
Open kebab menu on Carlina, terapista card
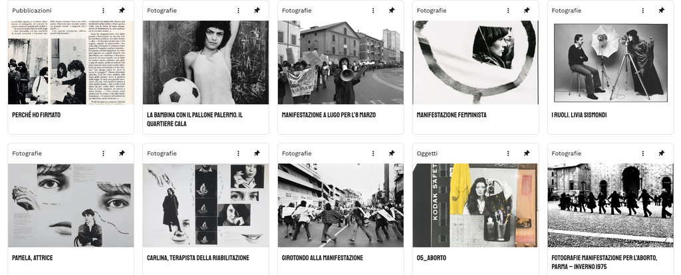point(239,153)
